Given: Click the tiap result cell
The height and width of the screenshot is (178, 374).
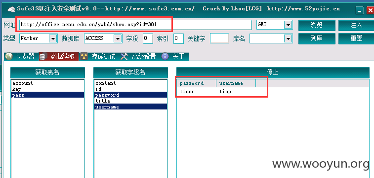Looking at the screenshot, I should (225, 91).
